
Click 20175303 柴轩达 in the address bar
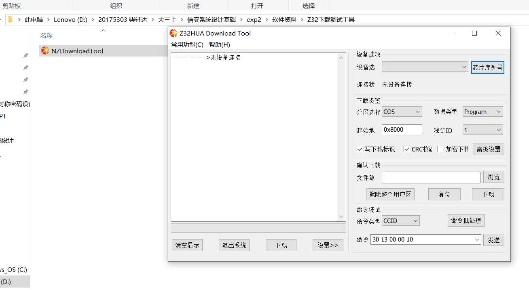click(x=123, y=19)
